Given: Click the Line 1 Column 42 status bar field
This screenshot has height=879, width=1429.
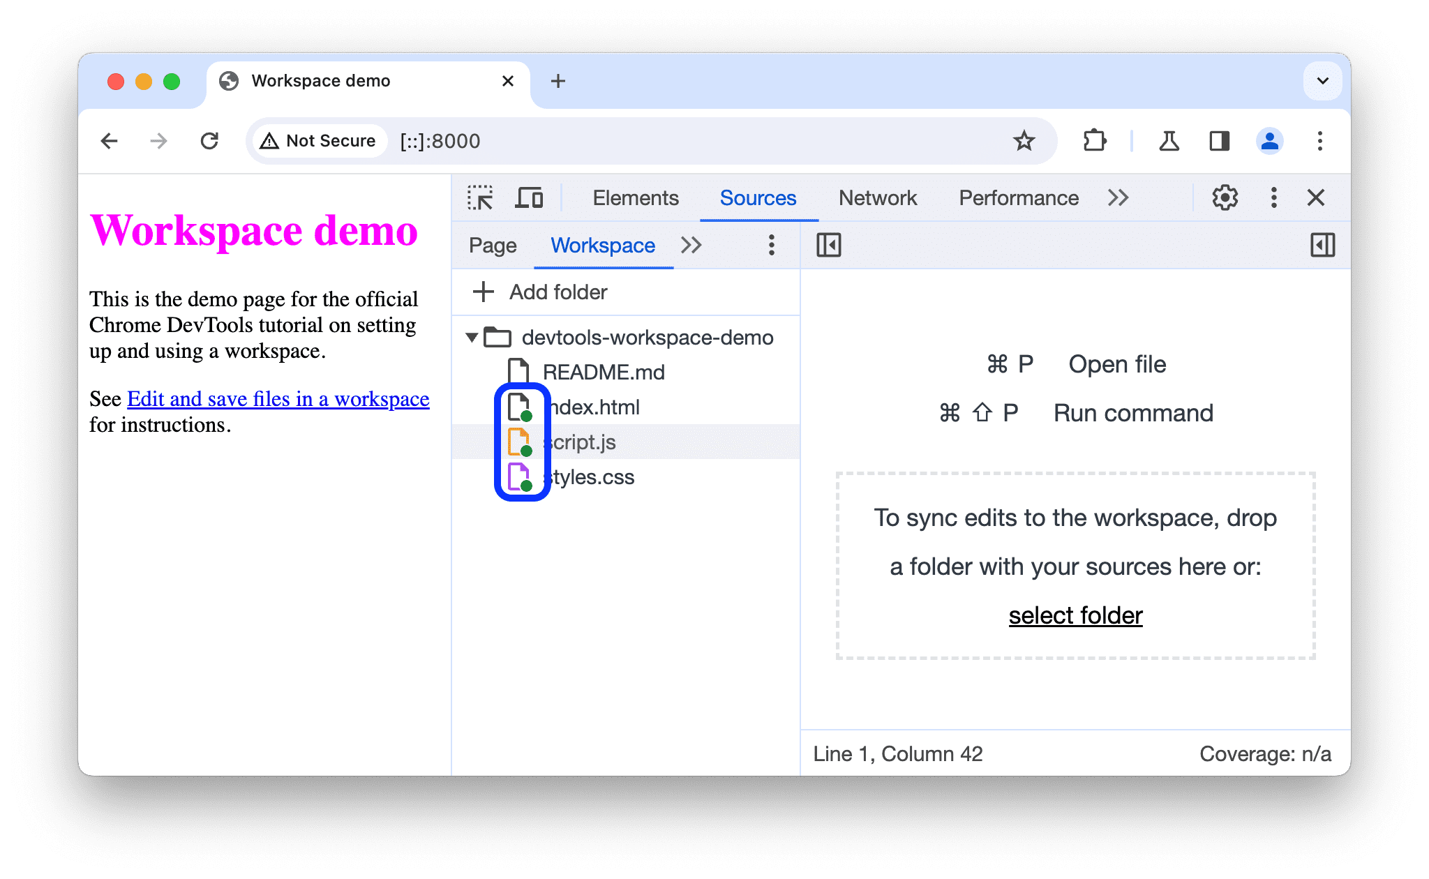Looking at the screenshot, I should point(898,756).
